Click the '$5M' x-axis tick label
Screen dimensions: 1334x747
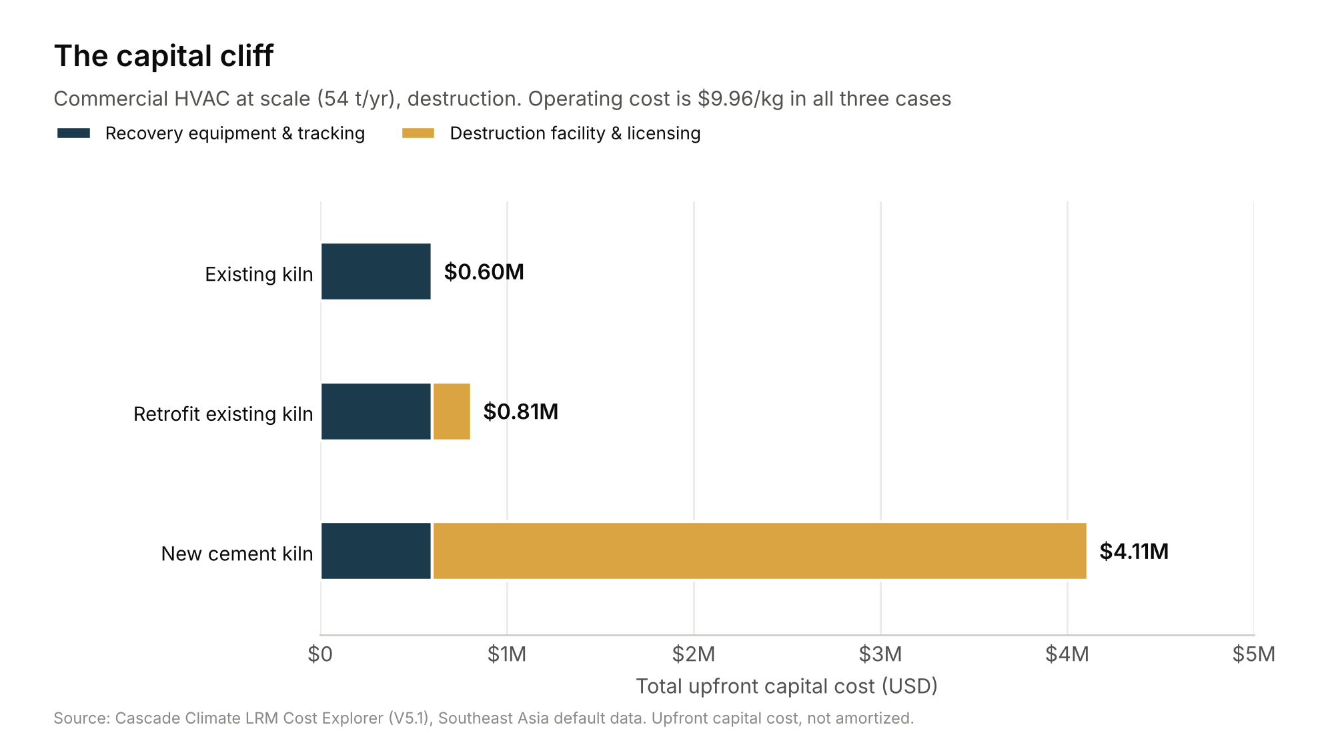click(1254, 654)
